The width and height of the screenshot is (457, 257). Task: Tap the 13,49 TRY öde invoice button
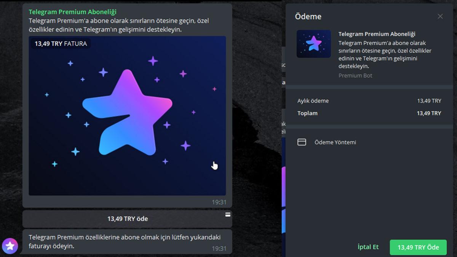[127, 219]
